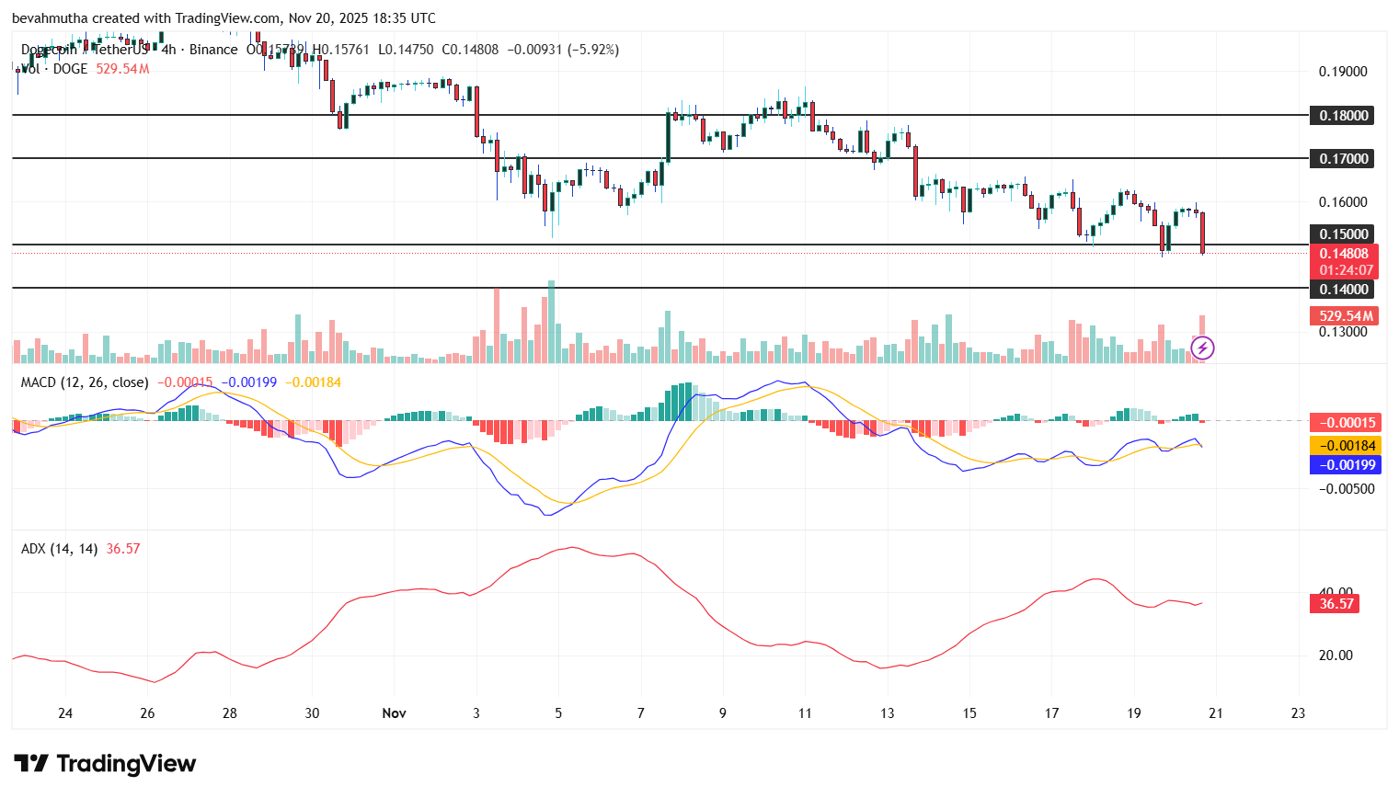Select the Vol · DOGE volume indicator
This screenshot has height=798, width=1399.
click(55, 69)
